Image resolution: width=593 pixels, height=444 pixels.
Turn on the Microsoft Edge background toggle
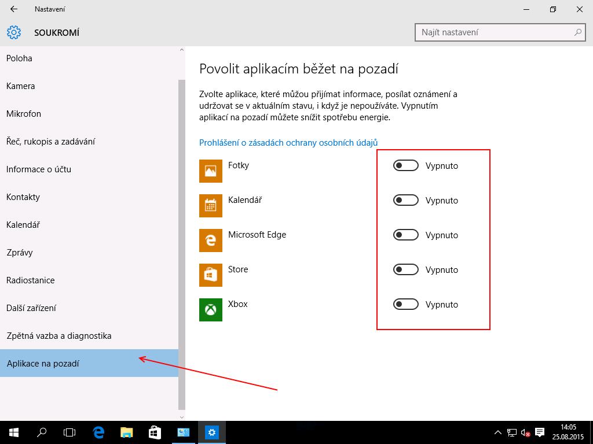(405, 235)
